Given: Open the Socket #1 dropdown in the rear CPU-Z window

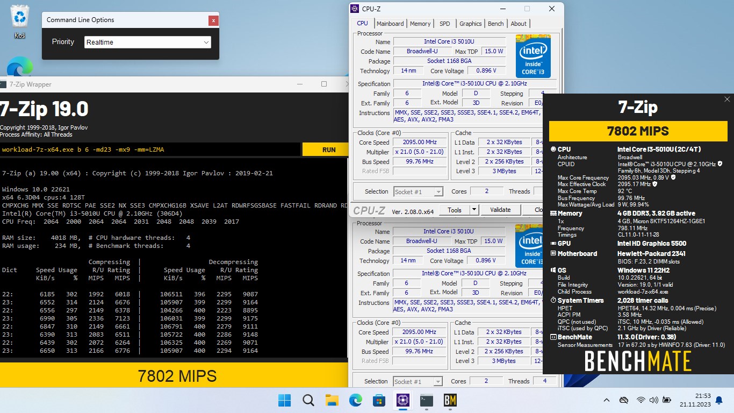Looking at the screenshot, I should (418, 381).
